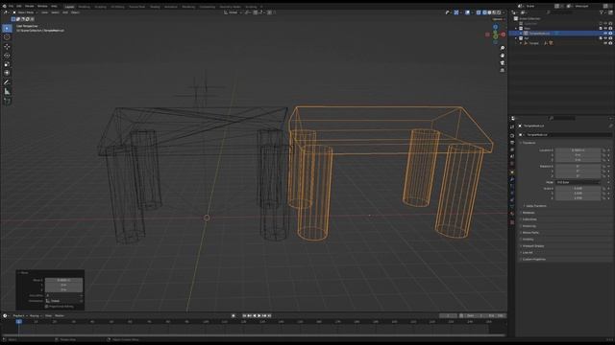The height and width of the screenshot is (345, 615).
Task: Click the Move X field in operator panel
Action: coord(63,280)
